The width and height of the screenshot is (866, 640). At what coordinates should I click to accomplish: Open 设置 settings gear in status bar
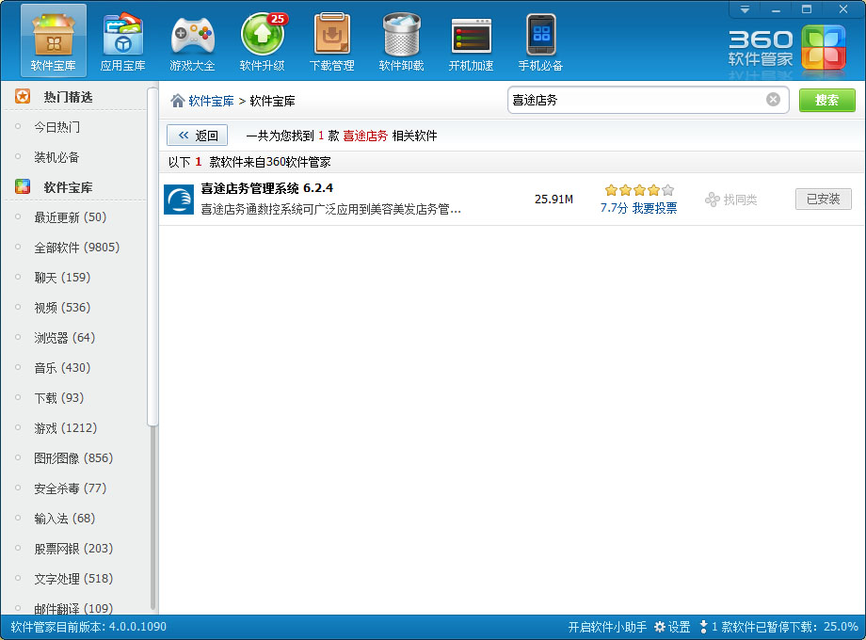tap(672, 627)
